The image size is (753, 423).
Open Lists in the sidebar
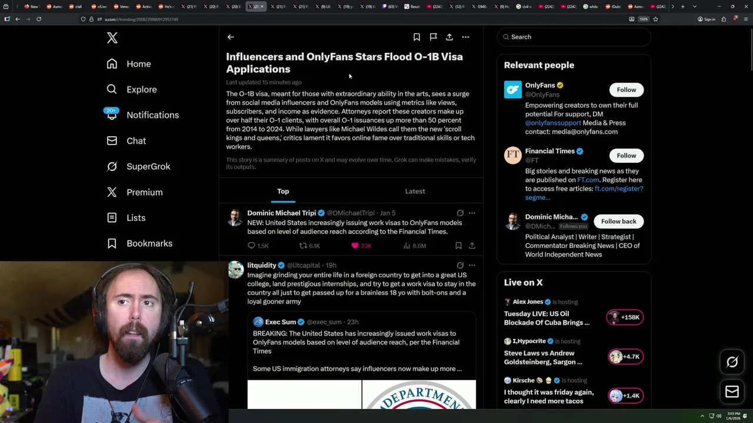126,218
